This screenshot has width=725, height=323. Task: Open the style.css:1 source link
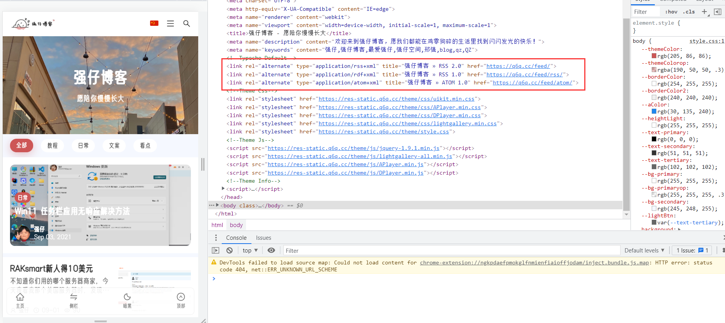point(706,41)
